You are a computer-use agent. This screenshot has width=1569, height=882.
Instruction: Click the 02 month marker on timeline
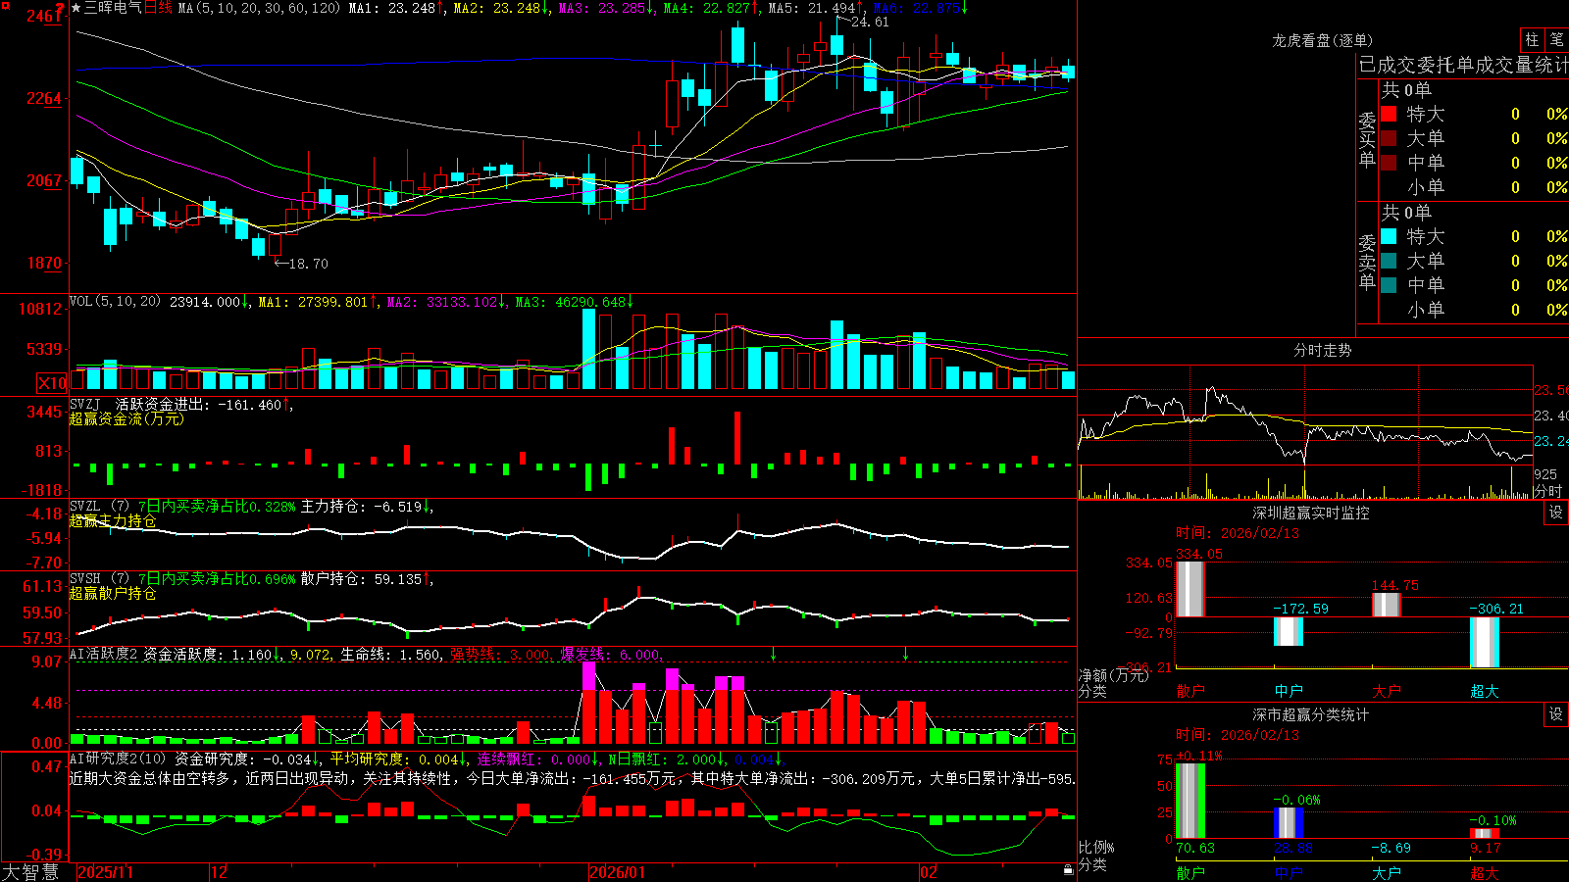(928, 872)
